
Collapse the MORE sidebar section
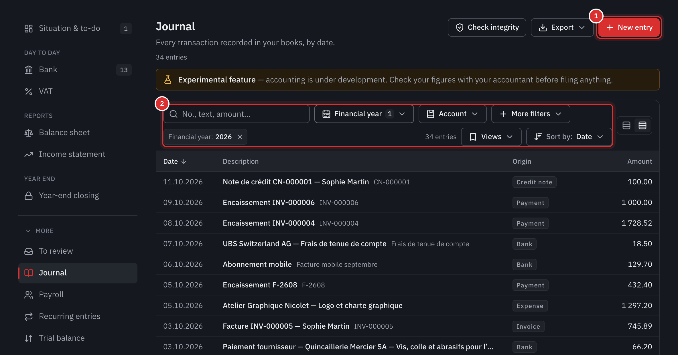click(x=40, y=231)
